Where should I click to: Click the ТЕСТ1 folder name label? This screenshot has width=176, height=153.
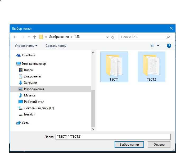click(x=114, y=80)
